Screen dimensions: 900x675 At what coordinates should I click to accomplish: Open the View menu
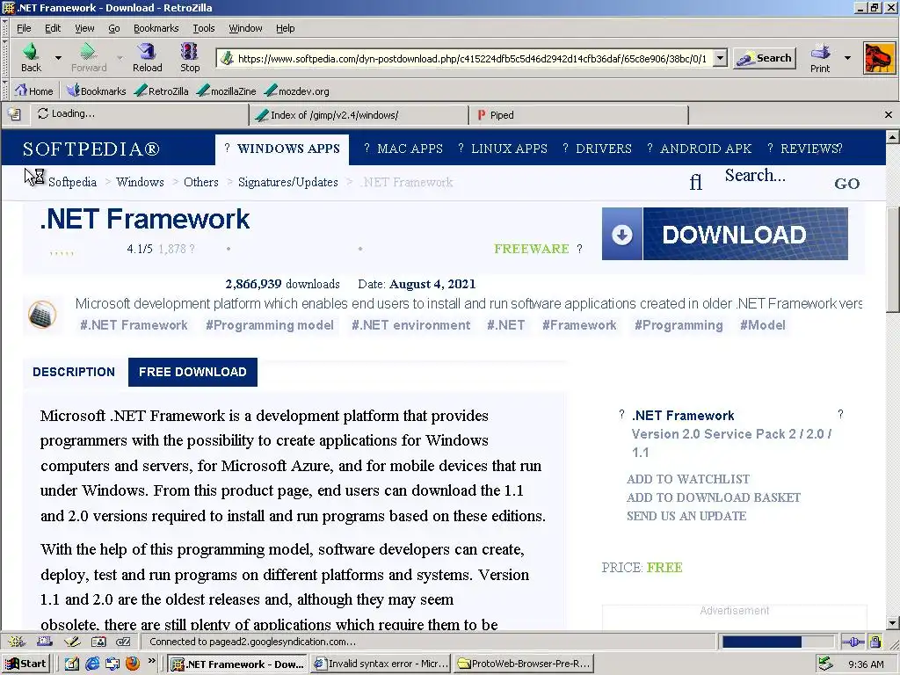[84, 28]
